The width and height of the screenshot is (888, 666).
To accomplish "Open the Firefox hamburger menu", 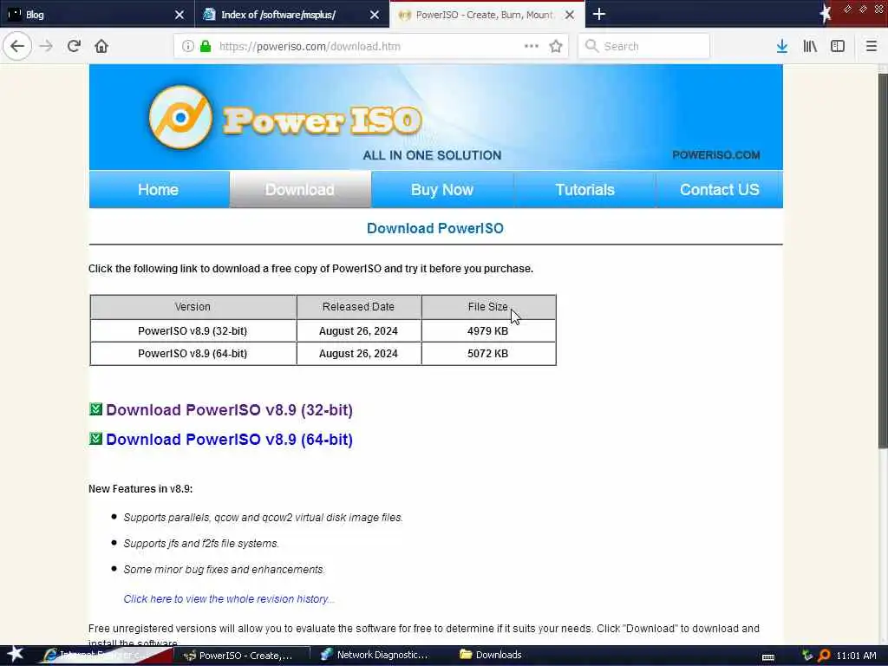I will coord(871,46).
